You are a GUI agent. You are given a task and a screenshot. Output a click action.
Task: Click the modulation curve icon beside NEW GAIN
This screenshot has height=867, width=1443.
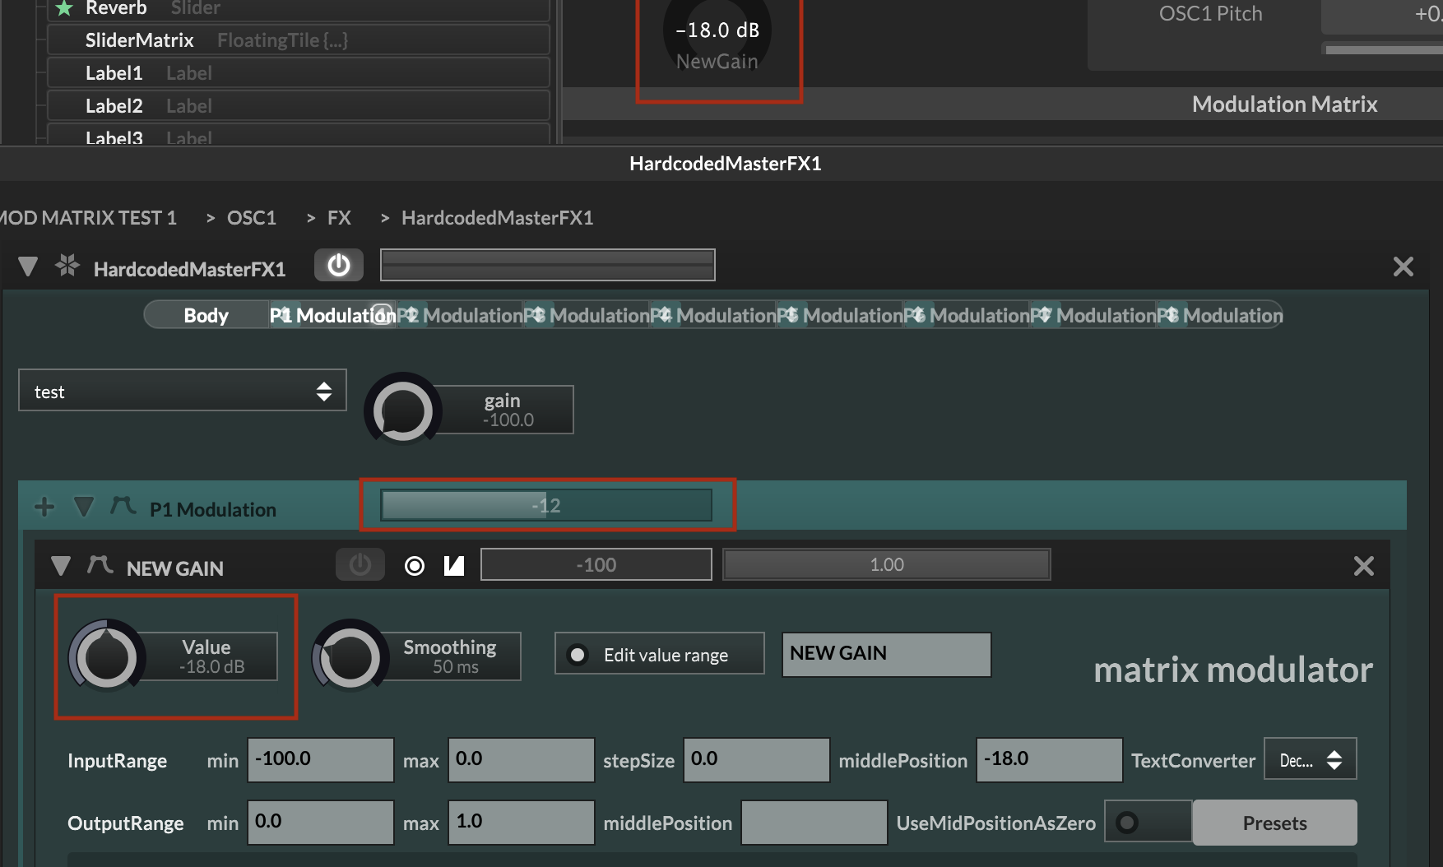100,565
